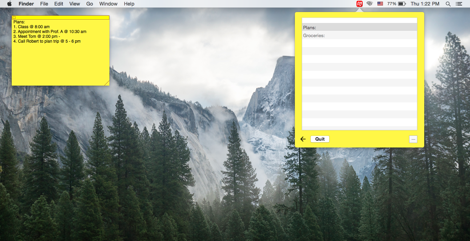
Task: Click the clock showing Thu 1:22 PM
Action: pos(425,4)
